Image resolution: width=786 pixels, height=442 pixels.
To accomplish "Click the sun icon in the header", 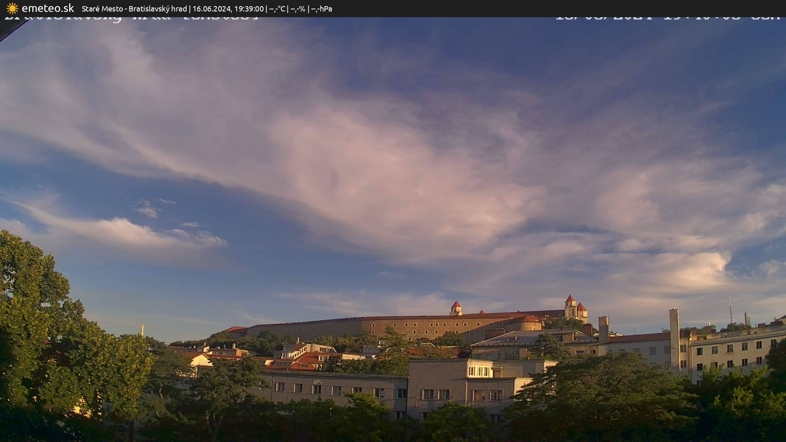I will pyautogui.click(x=12, y=8).
